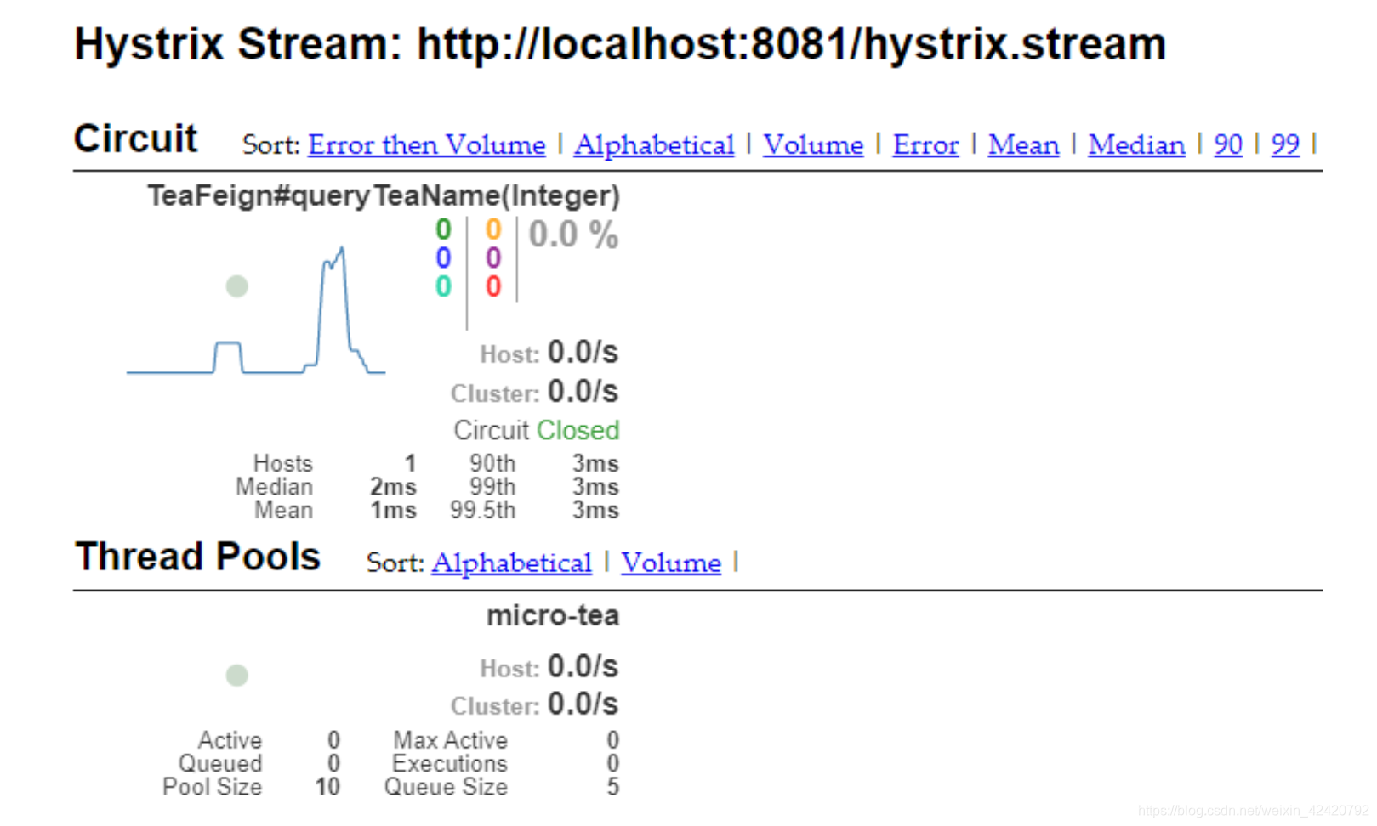Sort circuits by Error then Volume
The image size is (1377, 826).
pos(426,145)
